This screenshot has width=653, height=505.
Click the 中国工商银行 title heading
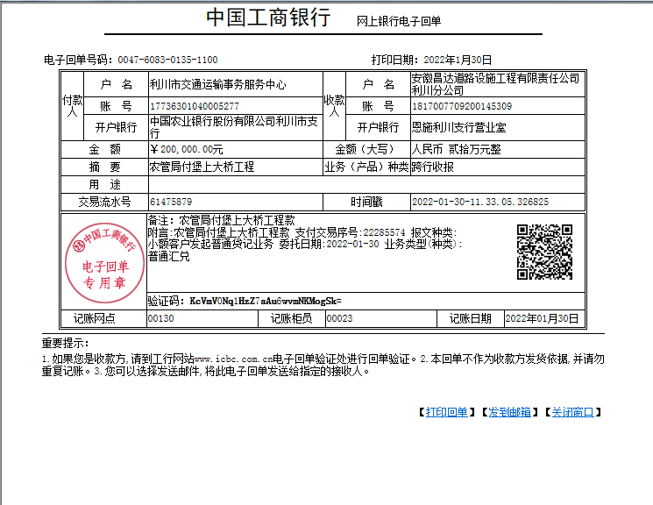(268, 18)
